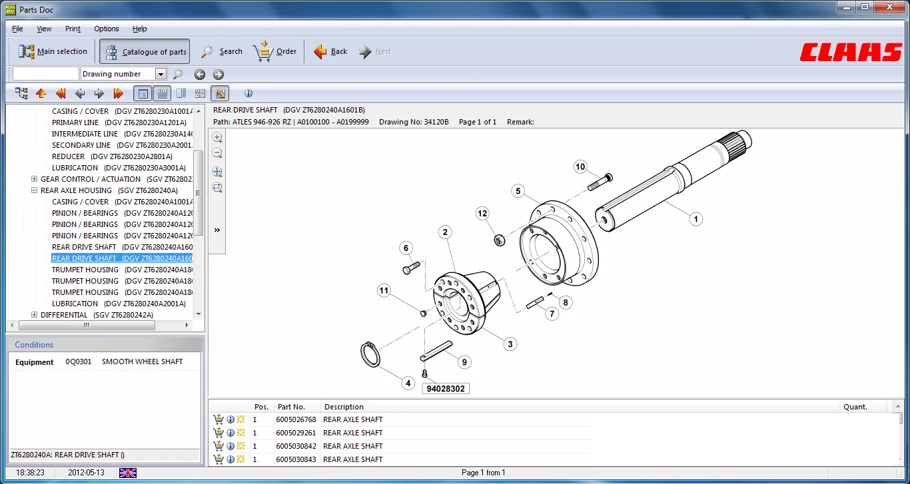The width and height of the screenshot is (910, 484).
Task: Click the Part No. column header
Action: 296,407
